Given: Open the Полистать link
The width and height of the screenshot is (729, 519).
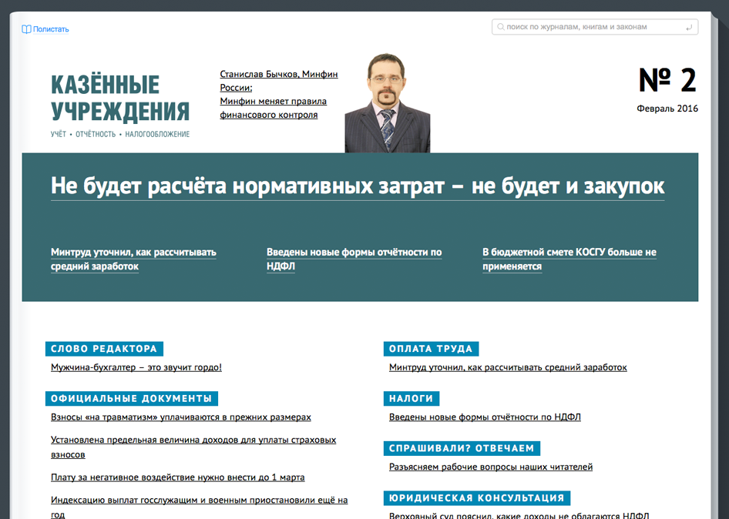Looking at the screenshot, I should tap(51, 29).
